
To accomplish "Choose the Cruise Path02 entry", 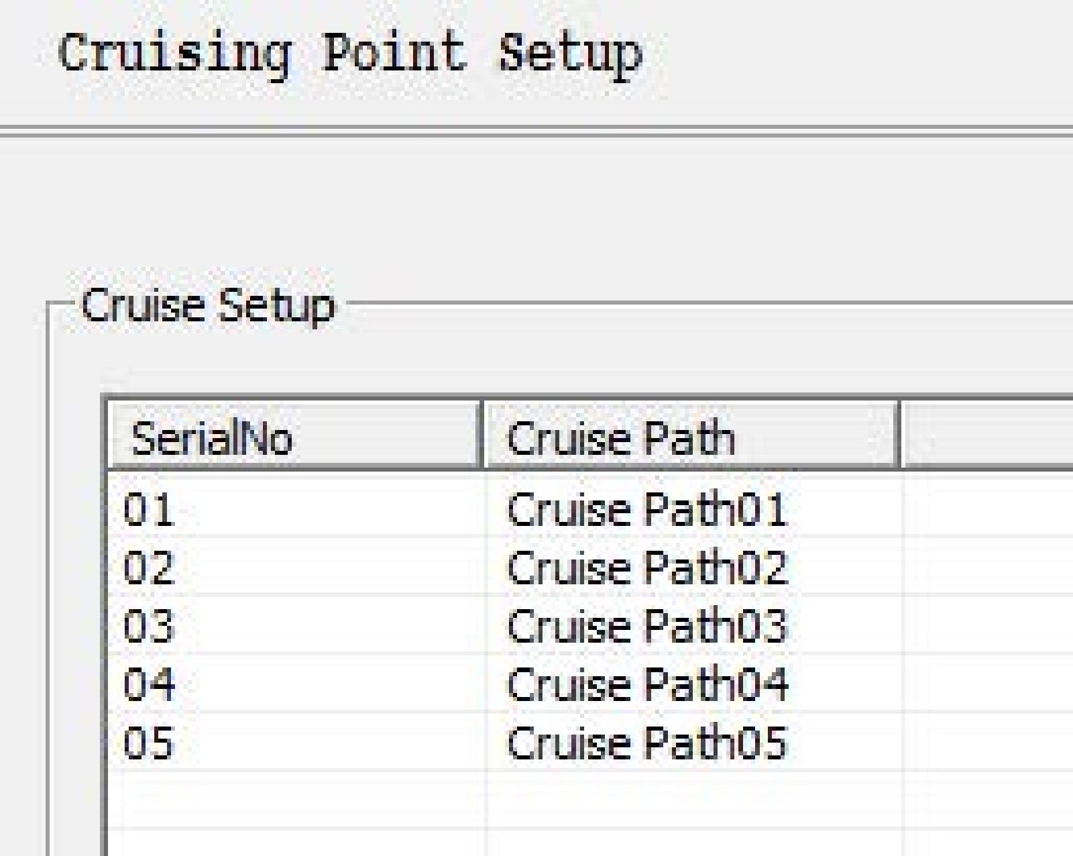I will tap(646, 568).
